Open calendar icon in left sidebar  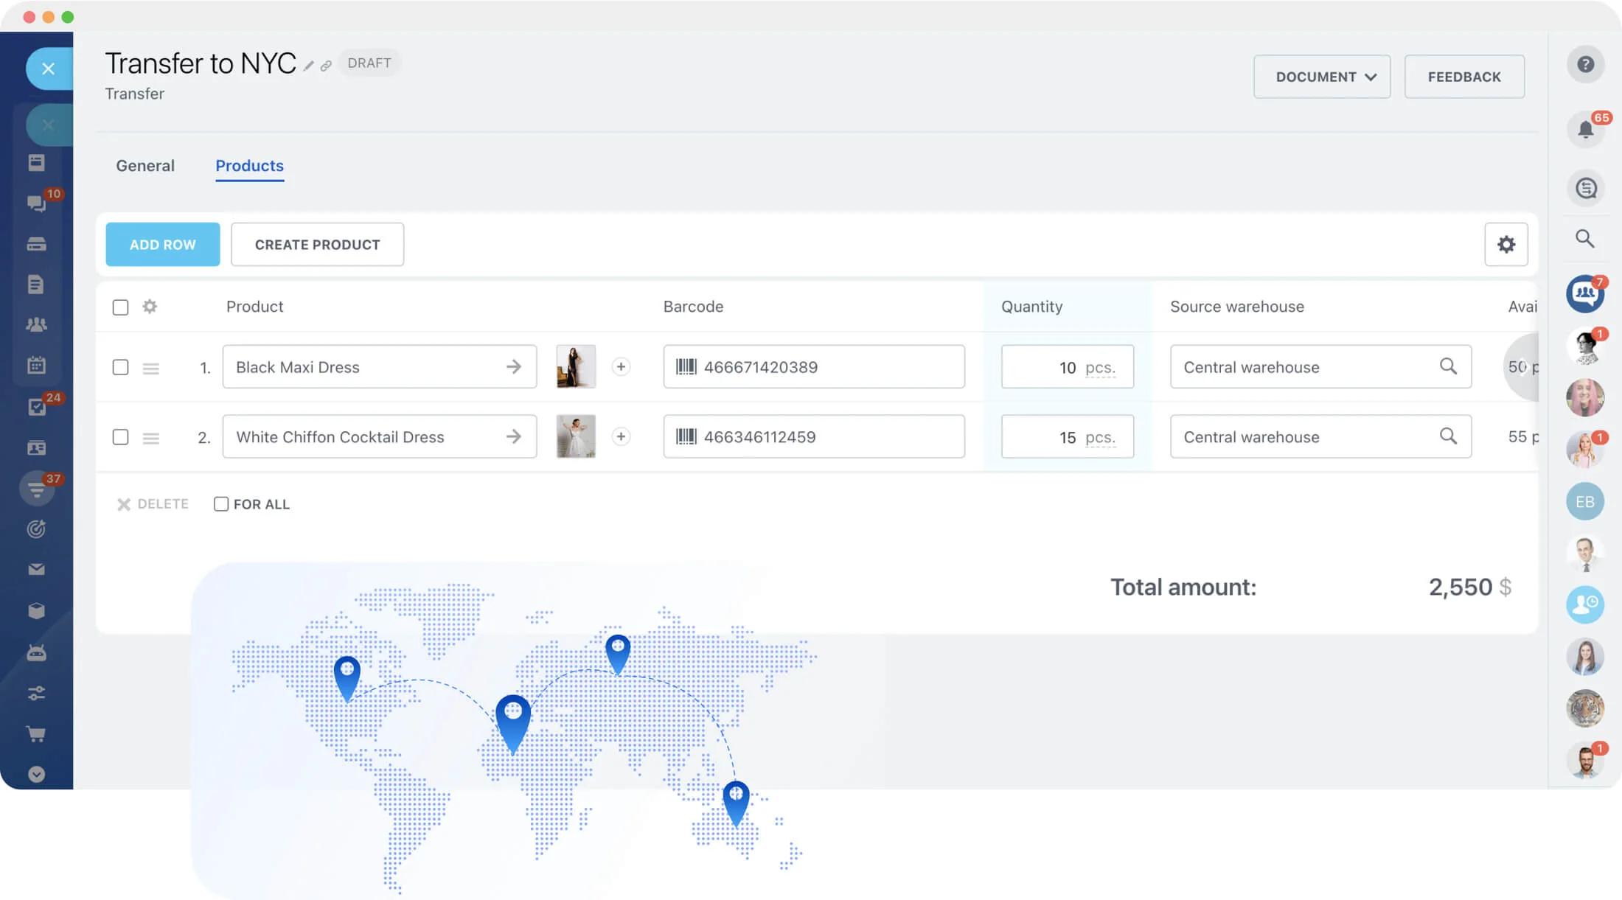pyautogui.click(x=36, y=365)
